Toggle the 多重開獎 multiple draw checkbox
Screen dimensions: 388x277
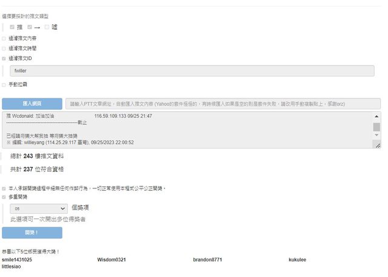[x=4, y=197]
